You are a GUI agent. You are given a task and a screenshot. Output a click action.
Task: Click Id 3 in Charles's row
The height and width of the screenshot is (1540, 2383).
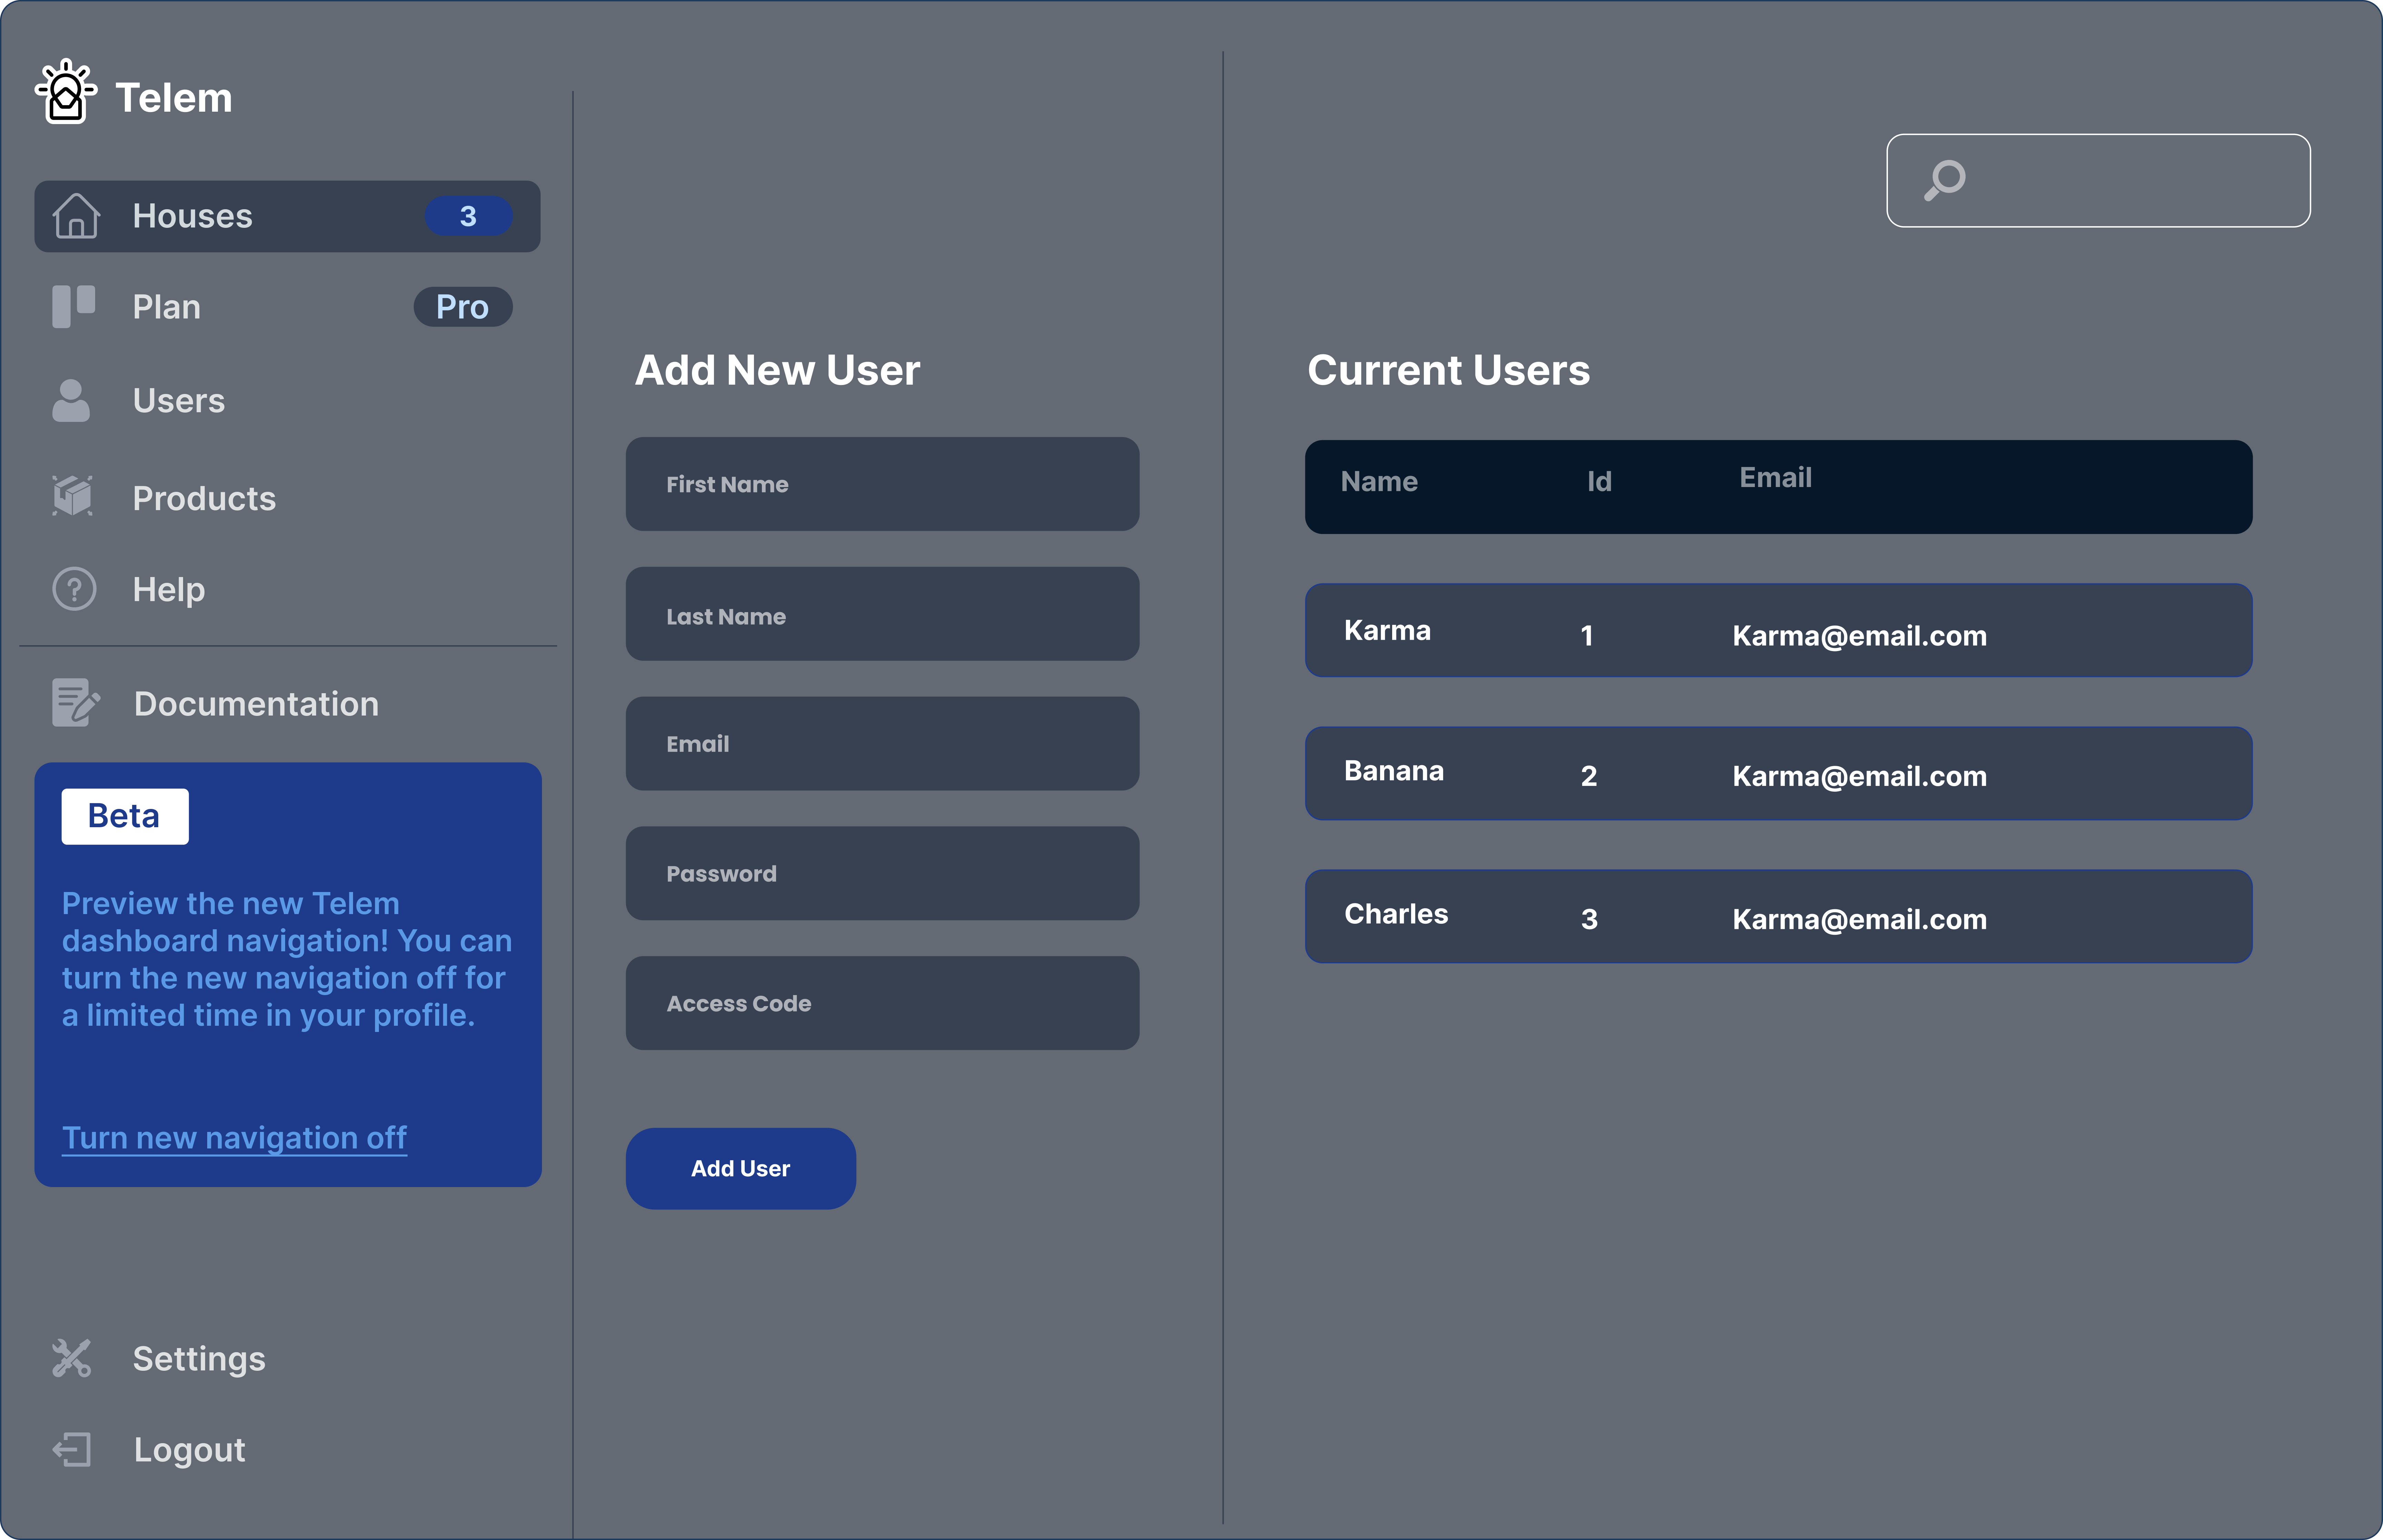pos(1589,919)
